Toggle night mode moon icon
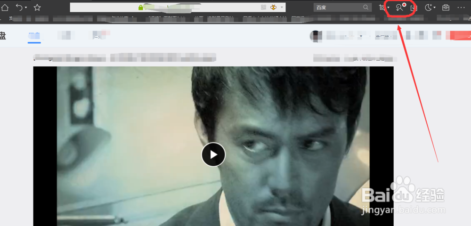 (428, 8)
